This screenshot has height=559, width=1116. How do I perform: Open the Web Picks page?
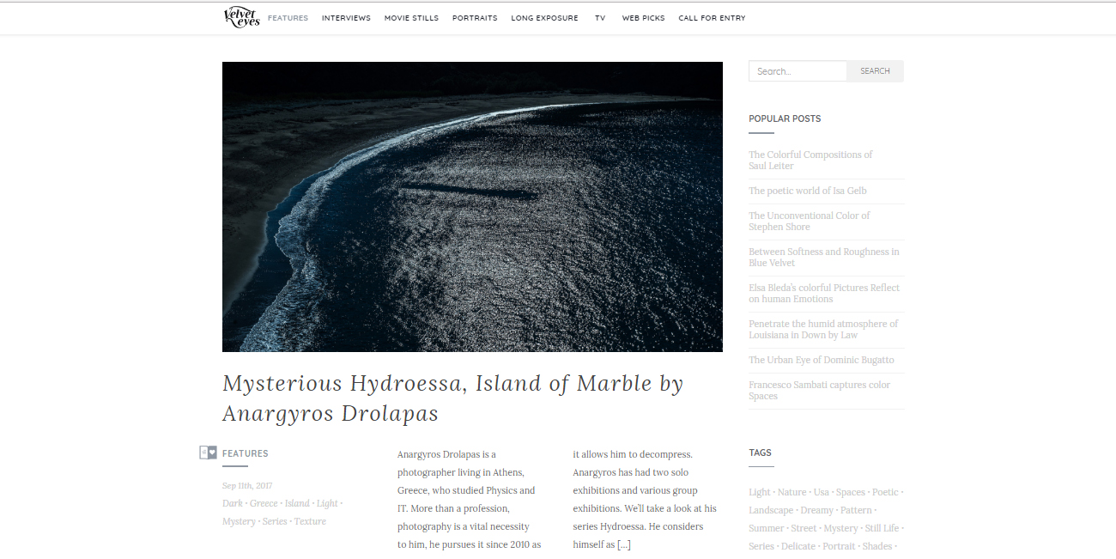tap(643, 18)
